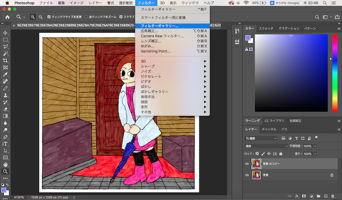The width and height of the screenshot is (342, 200).
Task: Select the Clone Stamp tool
Action: [x=5, y=96]
